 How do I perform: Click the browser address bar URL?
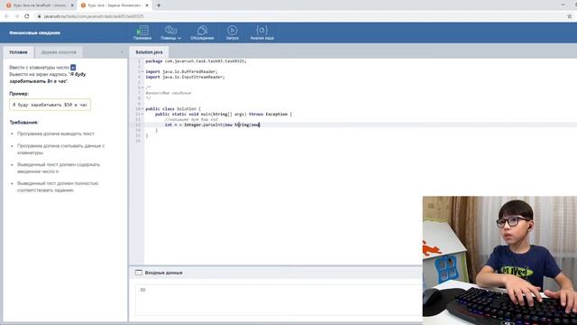coord(94,16)
